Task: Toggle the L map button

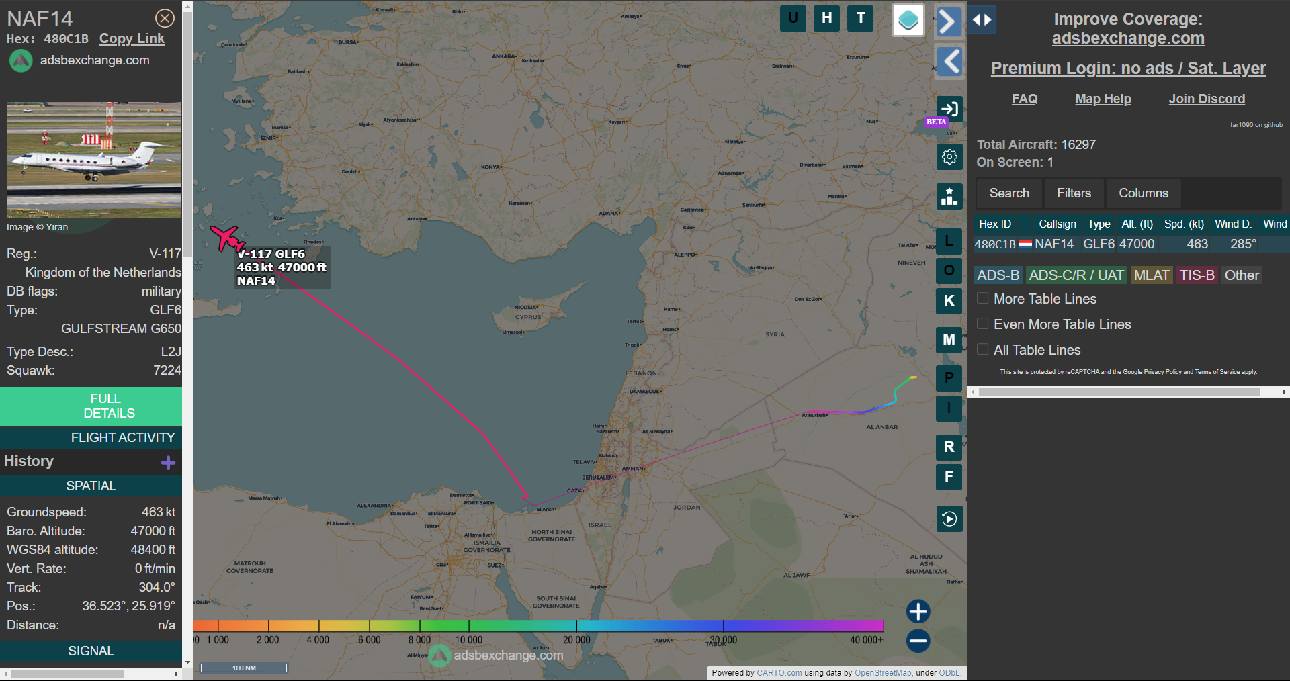Action: [949, 240]
